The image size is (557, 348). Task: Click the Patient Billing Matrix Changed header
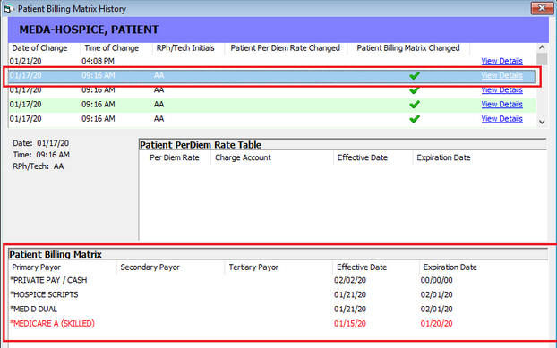tap(408, 48)
